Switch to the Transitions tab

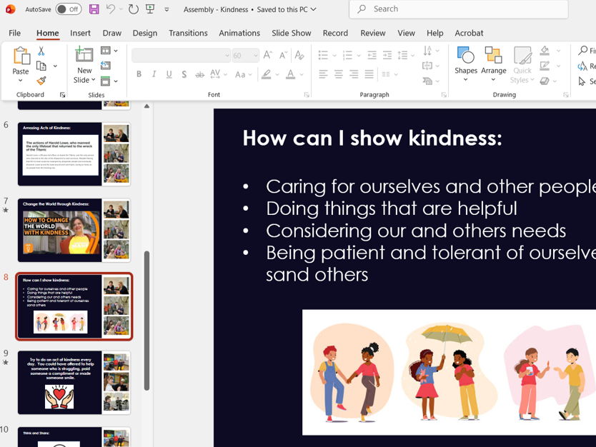pyautogui.click(x=188, y=33)
